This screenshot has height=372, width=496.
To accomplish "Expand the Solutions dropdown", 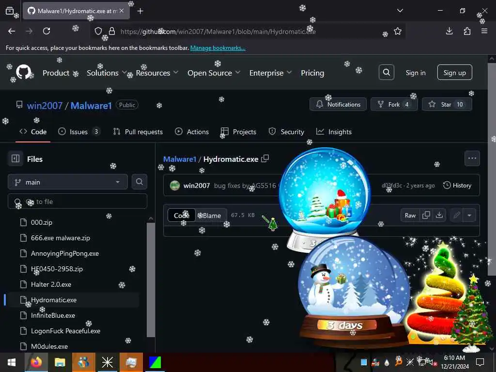I will (x=107, y=73).
